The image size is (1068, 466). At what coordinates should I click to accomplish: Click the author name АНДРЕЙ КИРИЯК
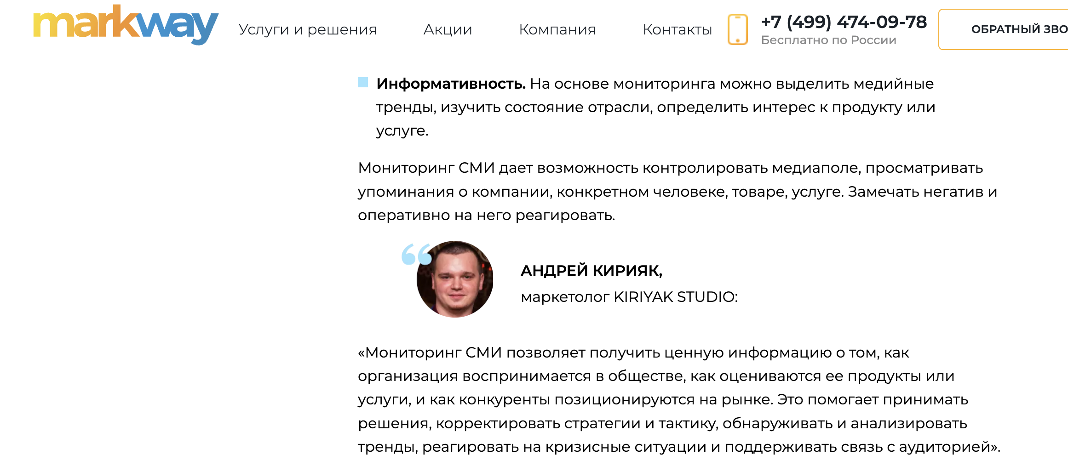point(591,271)
